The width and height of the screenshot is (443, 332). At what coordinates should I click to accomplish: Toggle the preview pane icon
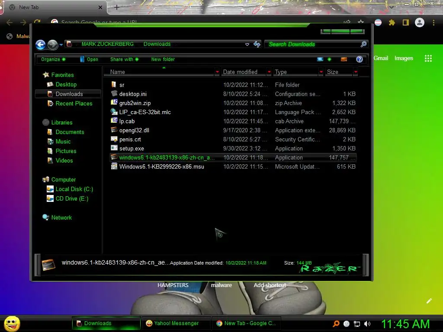click(x=344, y=59)
